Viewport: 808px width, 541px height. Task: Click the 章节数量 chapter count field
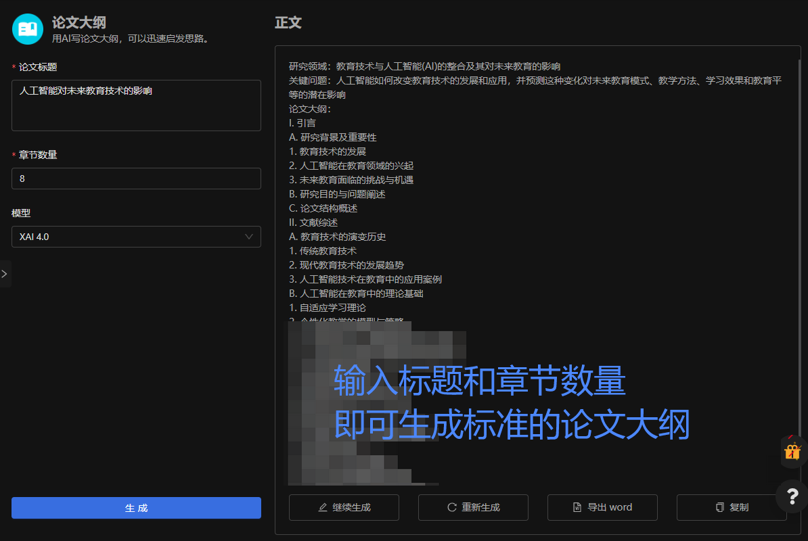135,179
